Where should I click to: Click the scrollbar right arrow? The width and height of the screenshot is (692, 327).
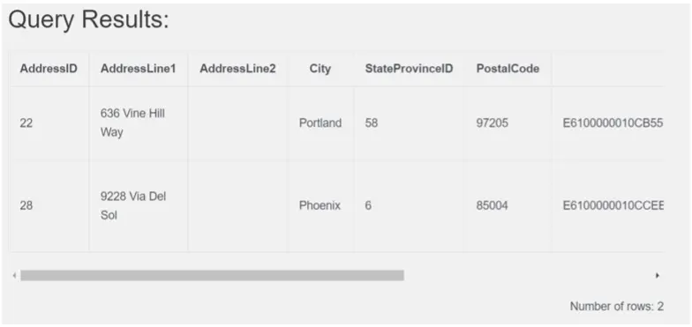(x=658, y=275)
